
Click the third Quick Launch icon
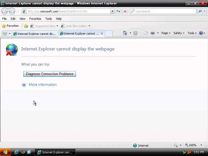click(29, 152)
